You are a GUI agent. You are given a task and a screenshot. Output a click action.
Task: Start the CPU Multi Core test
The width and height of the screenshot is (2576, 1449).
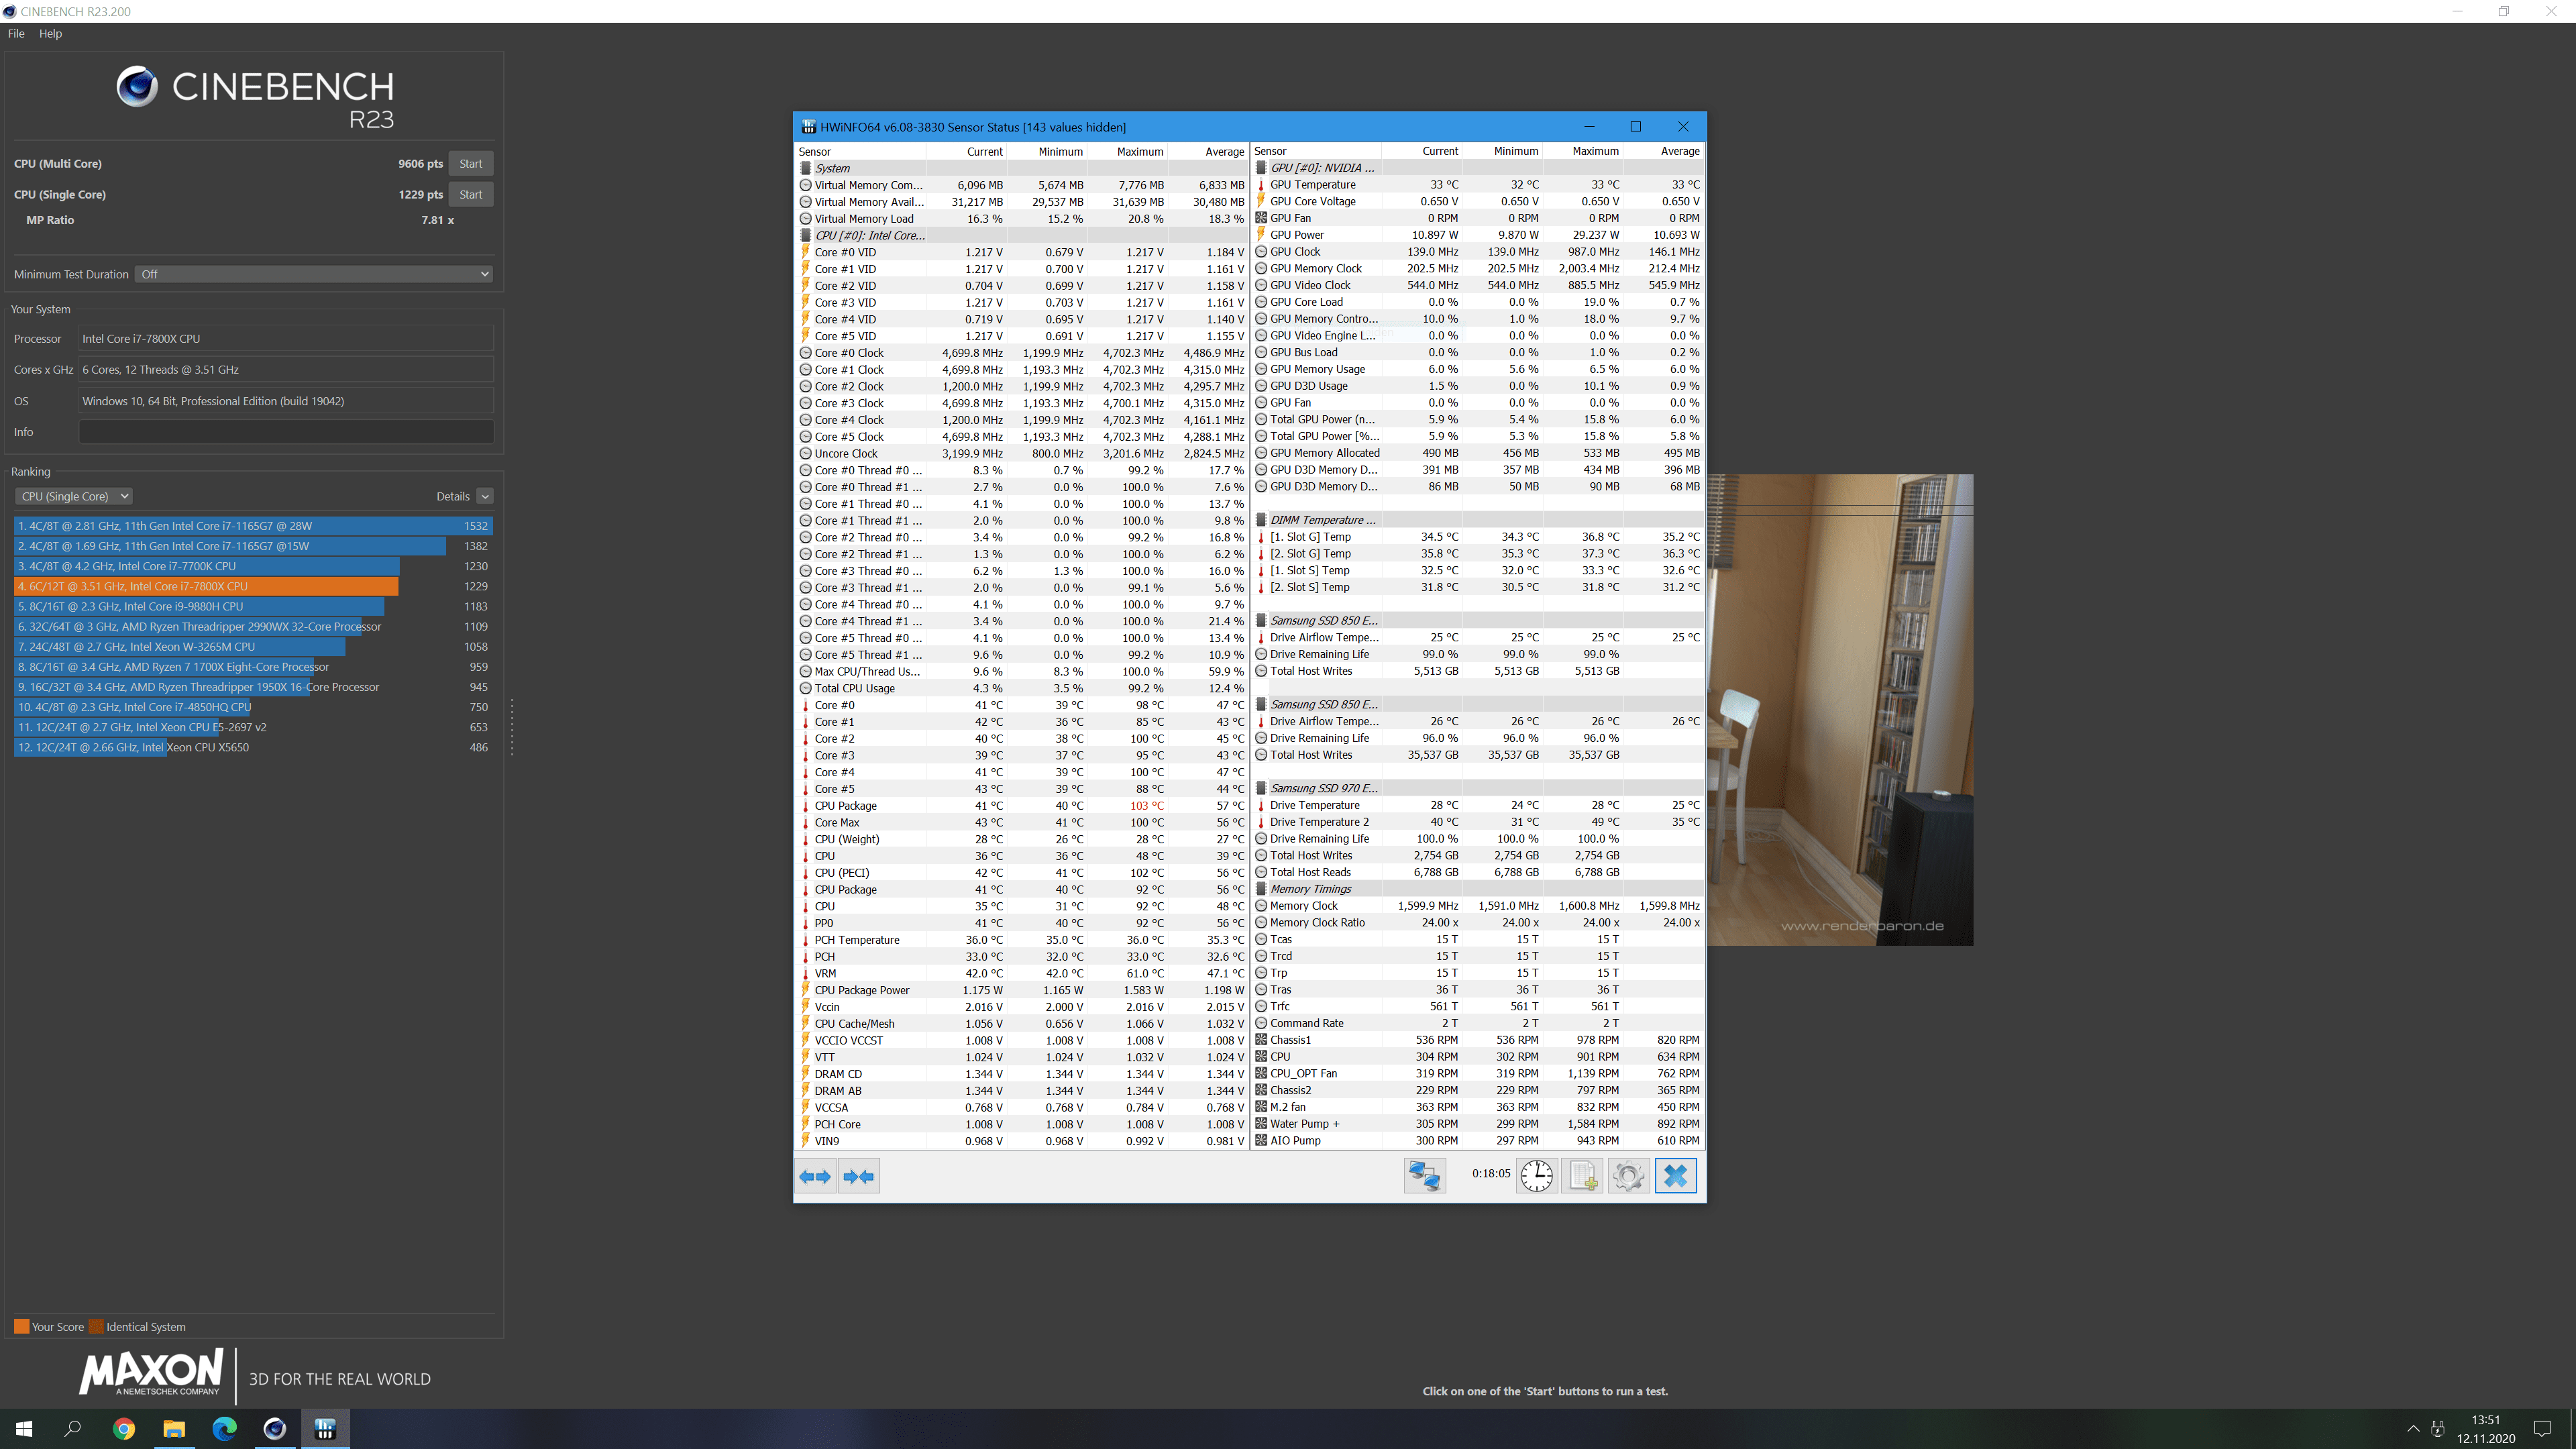(470, 164)
